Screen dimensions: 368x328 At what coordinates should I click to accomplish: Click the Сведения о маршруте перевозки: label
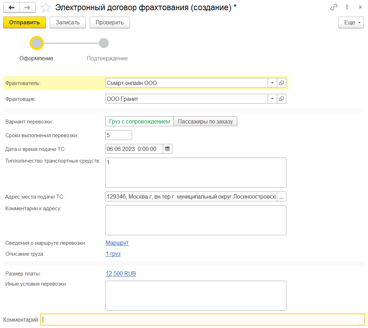46,243
